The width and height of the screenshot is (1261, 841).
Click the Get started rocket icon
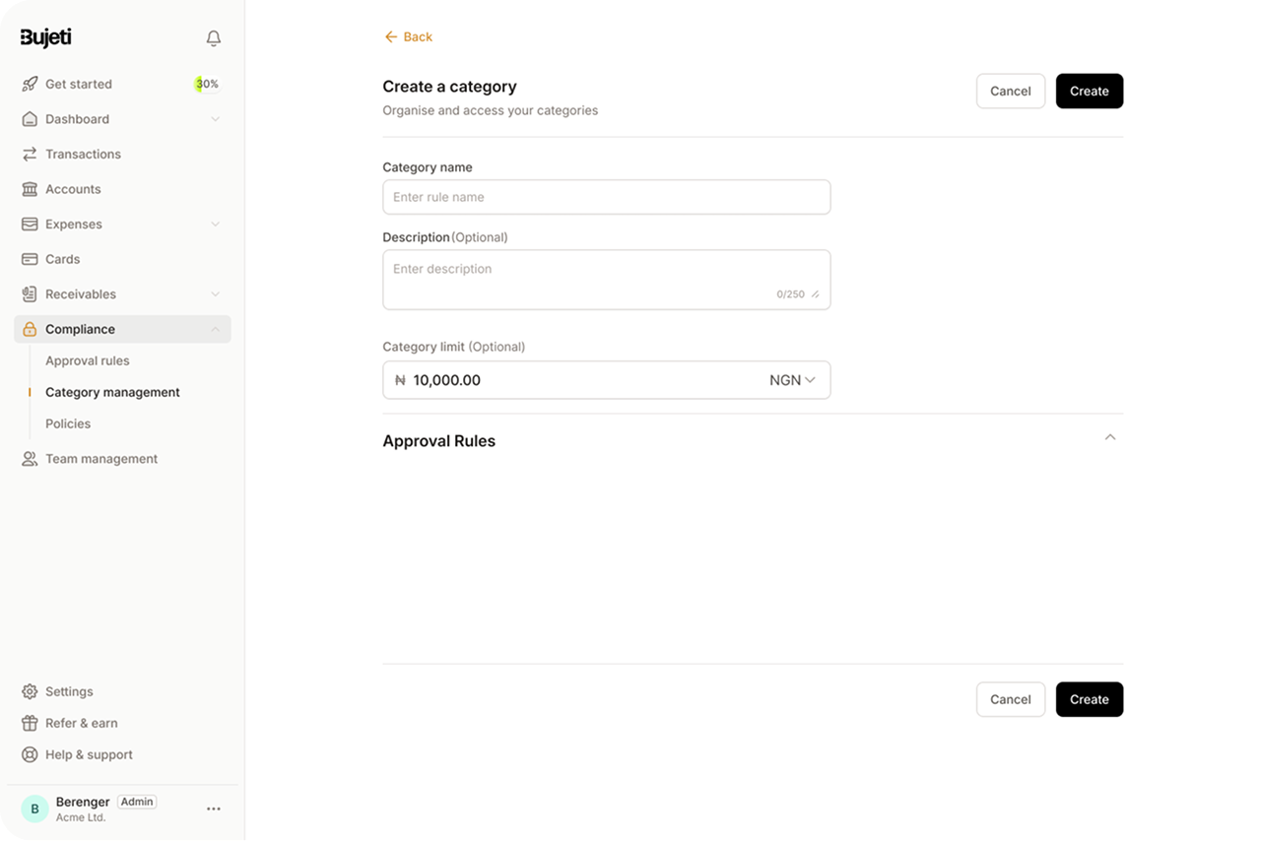coord(29,84)
